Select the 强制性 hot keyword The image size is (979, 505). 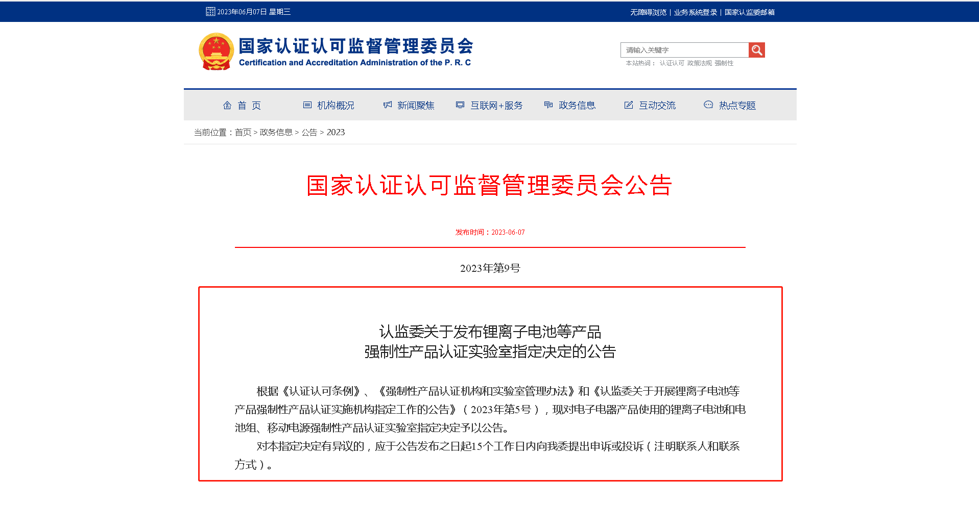click(x=724, y=63)
